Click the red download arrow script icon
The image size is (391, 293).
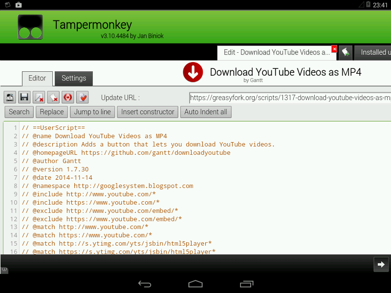point(193,72)
